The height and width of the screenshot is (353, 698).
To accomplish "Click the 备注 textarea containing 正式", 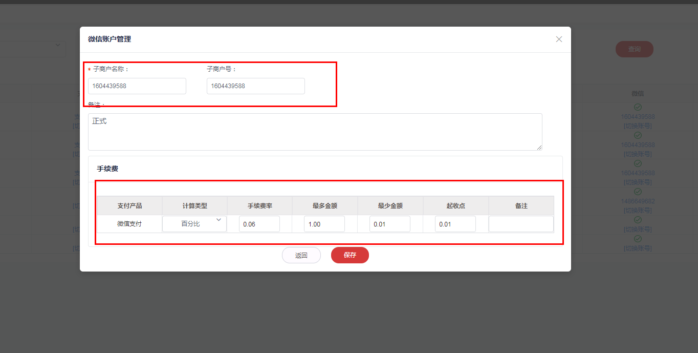I will [x=315, y=132].
